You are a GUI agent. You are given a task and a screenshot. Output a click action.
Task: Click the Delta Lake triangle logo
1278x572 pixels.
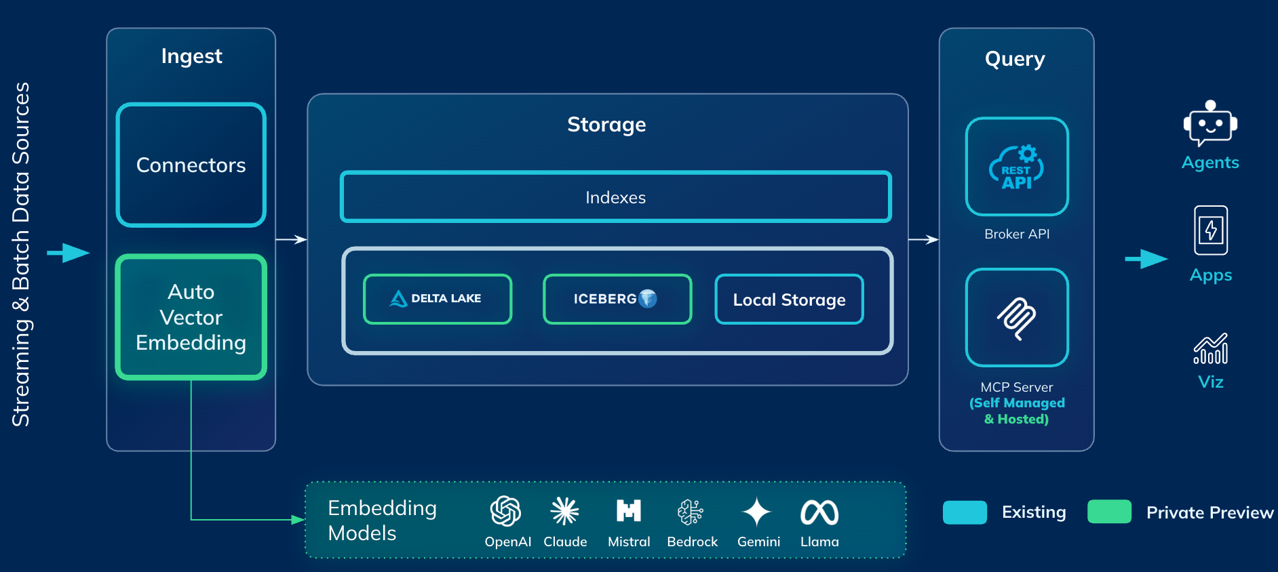398,298
